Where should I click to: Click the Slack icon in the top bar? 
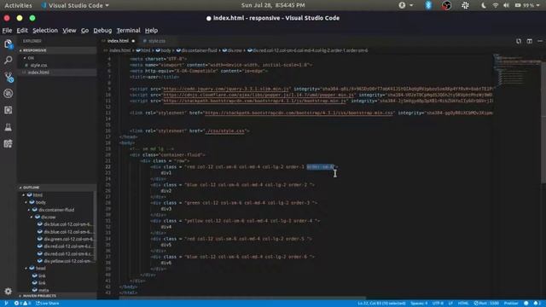pyautogui.click(x=465, y=5)
